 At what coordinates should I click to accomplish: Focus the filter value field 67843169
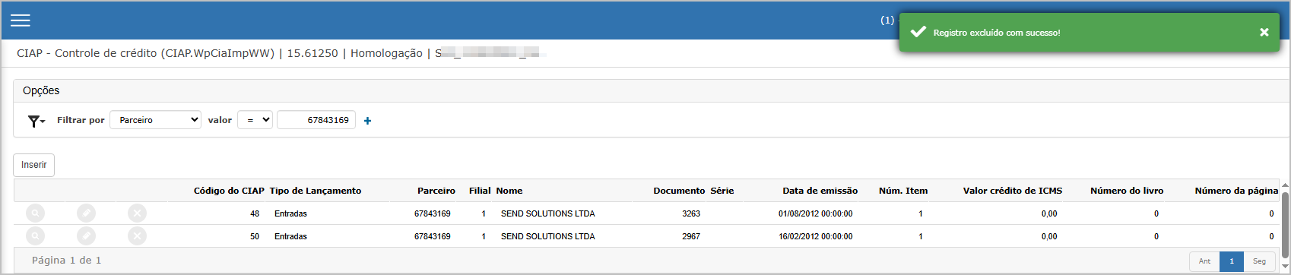pos(316,120)
